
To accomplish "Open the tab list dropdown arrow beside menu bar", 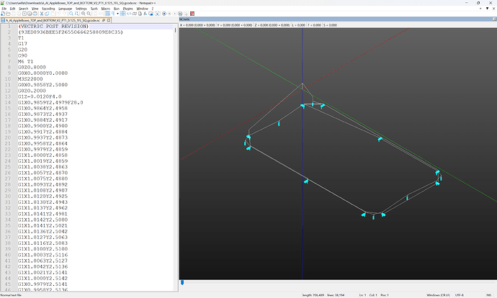I will pyautogui.click(x=487, y=9).
